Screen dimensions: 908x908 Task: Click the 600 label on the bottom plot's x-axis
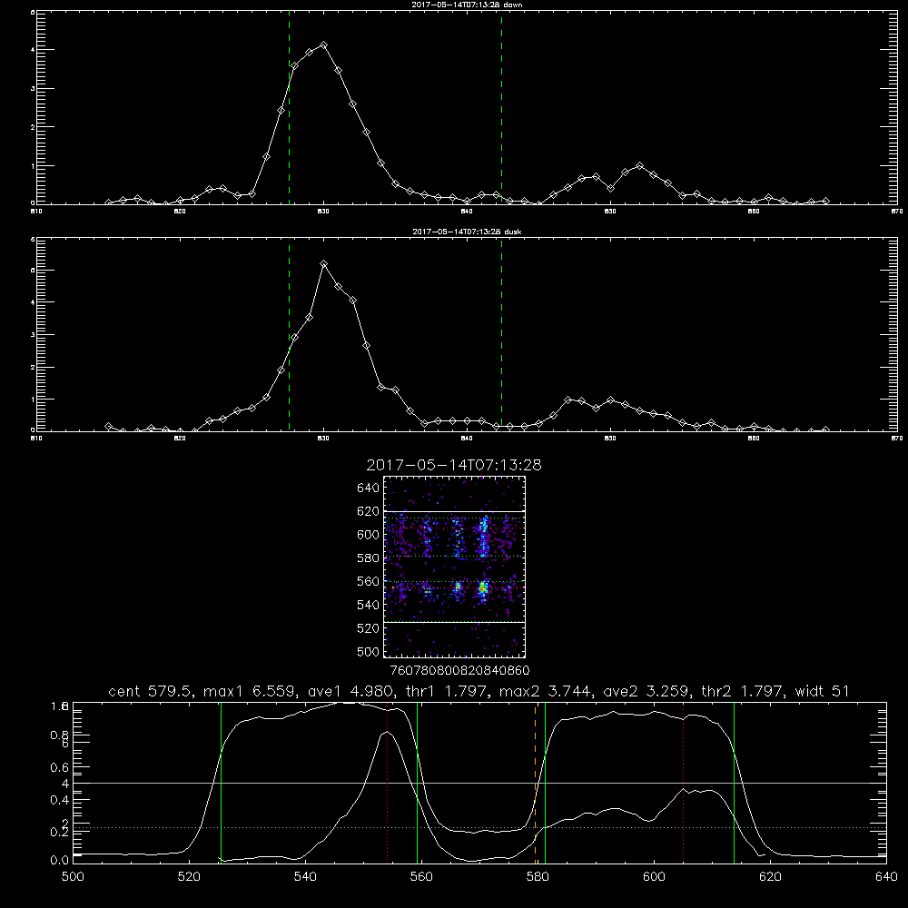(655, 877)
